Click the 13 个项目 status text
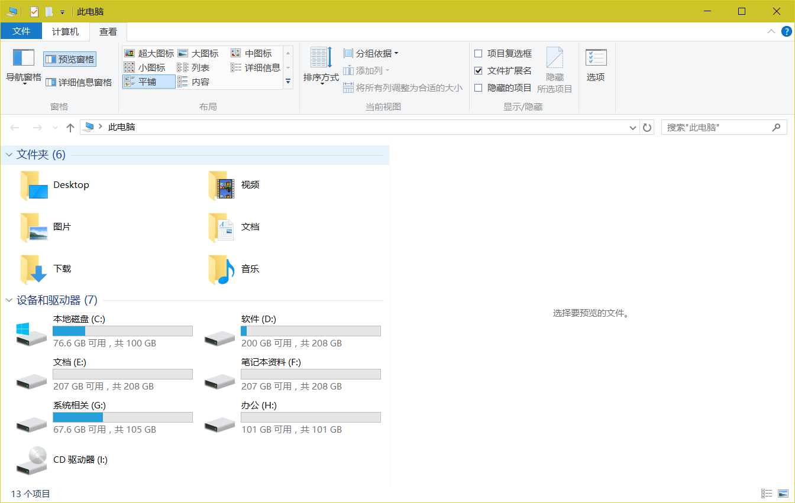This screenshot has width=795, height=503. 31,494
